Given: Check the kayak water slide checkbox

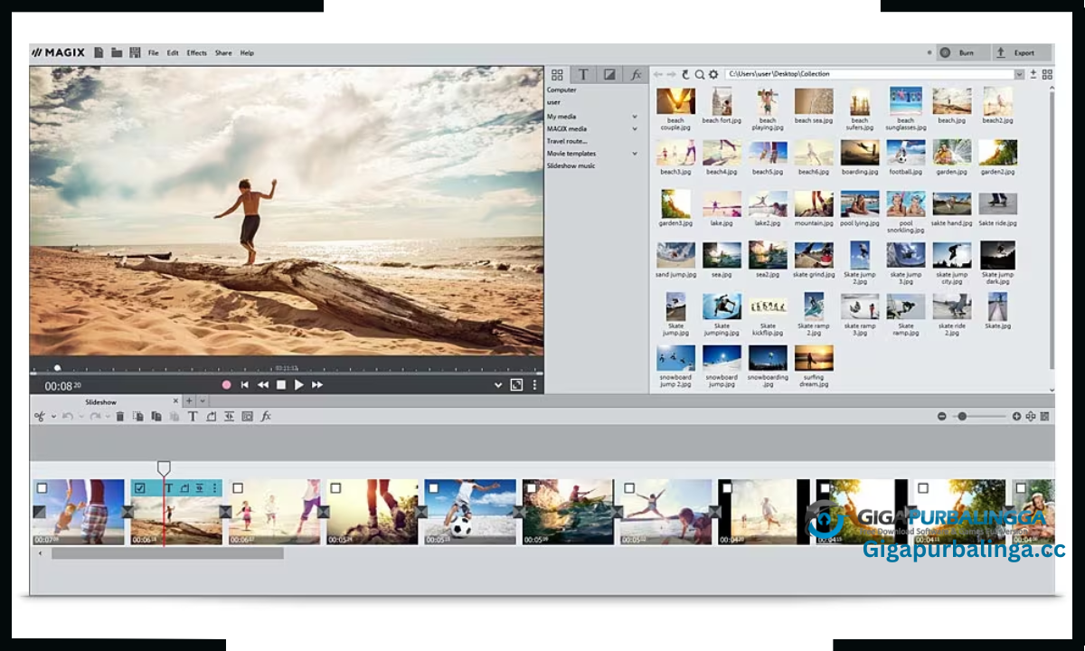Looking at the screenshot, I should (x=531, y=488).
